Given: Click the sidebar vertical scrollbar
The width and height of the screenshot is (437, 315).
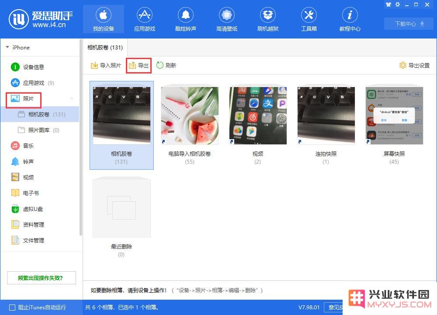Looking at the screenshot, I should [x=81, y=137].
